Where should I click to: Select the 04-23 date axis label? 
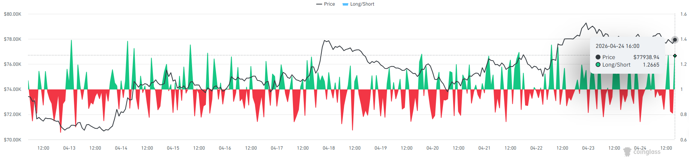point(588,148)
